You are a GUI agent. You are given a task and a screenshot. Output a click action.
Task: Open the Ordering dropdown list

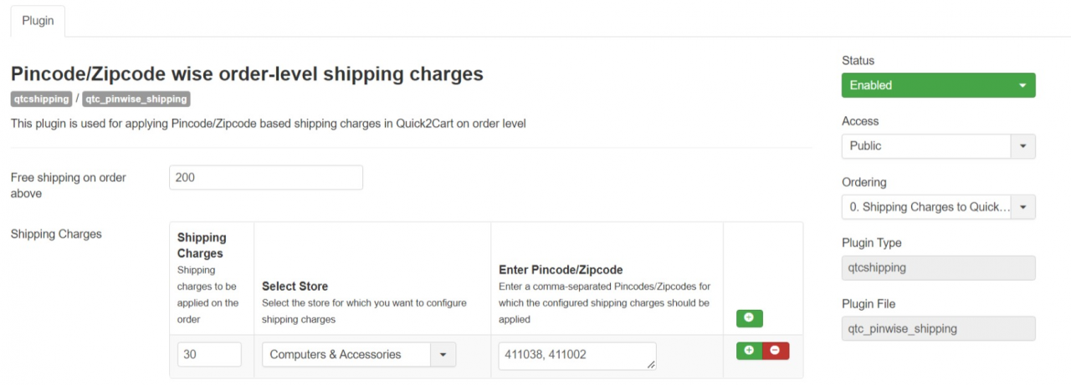pos(938,207)
